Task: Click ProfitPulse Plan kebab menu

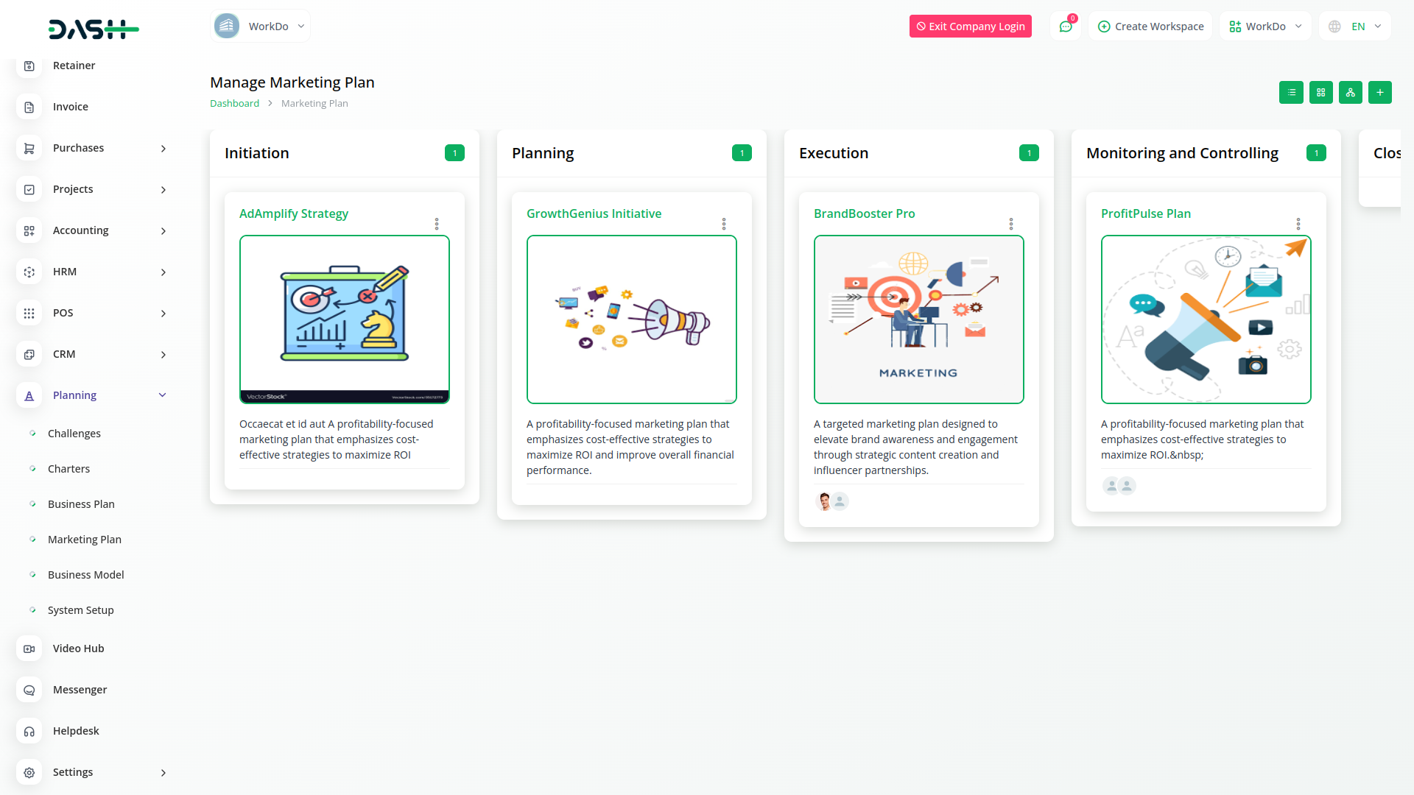Action: 1298,224
